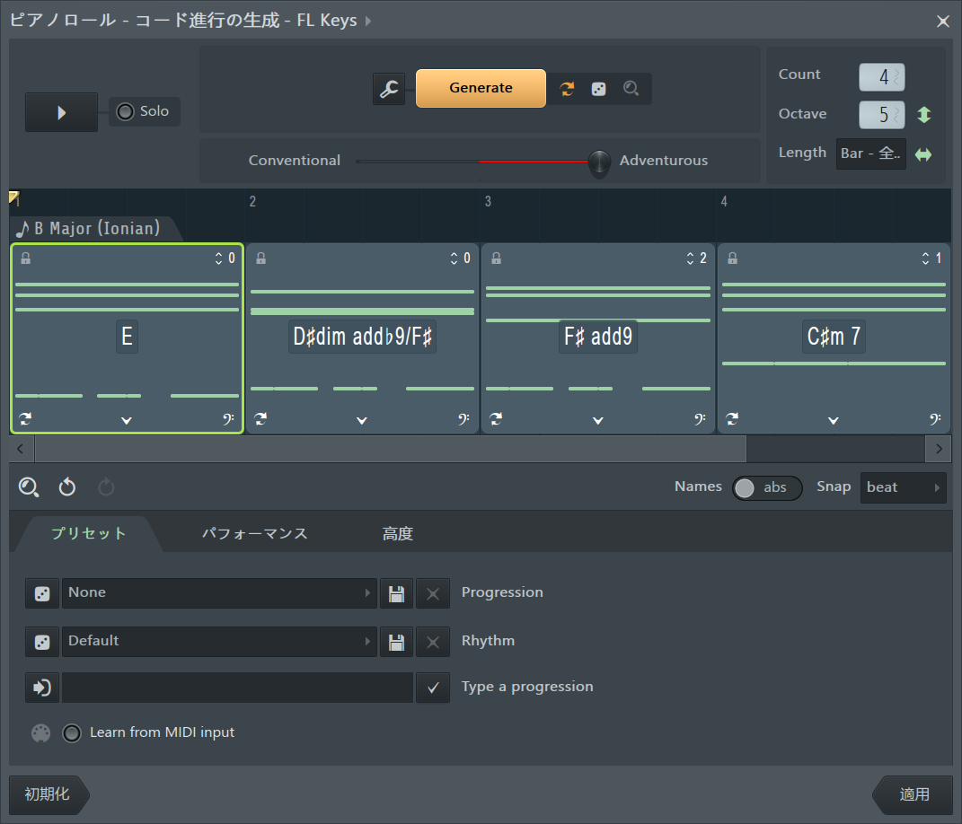
Task: Click the wrench settings icon beside Generate
Action: [389, 89]
